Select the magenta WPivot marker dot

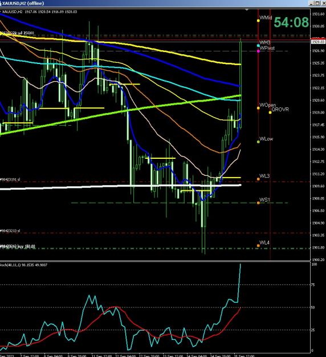[x=258, y=51]
